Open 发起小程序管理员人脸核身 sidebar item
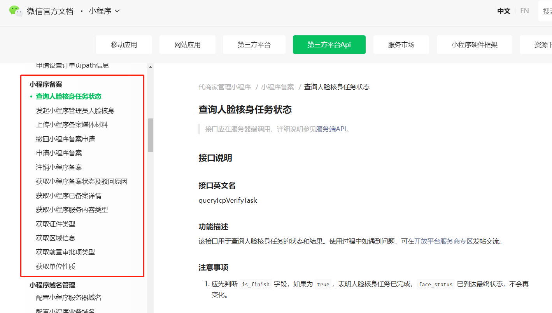Image resolution: width=552 pixels, height=313 pixels. pos(75,111)
